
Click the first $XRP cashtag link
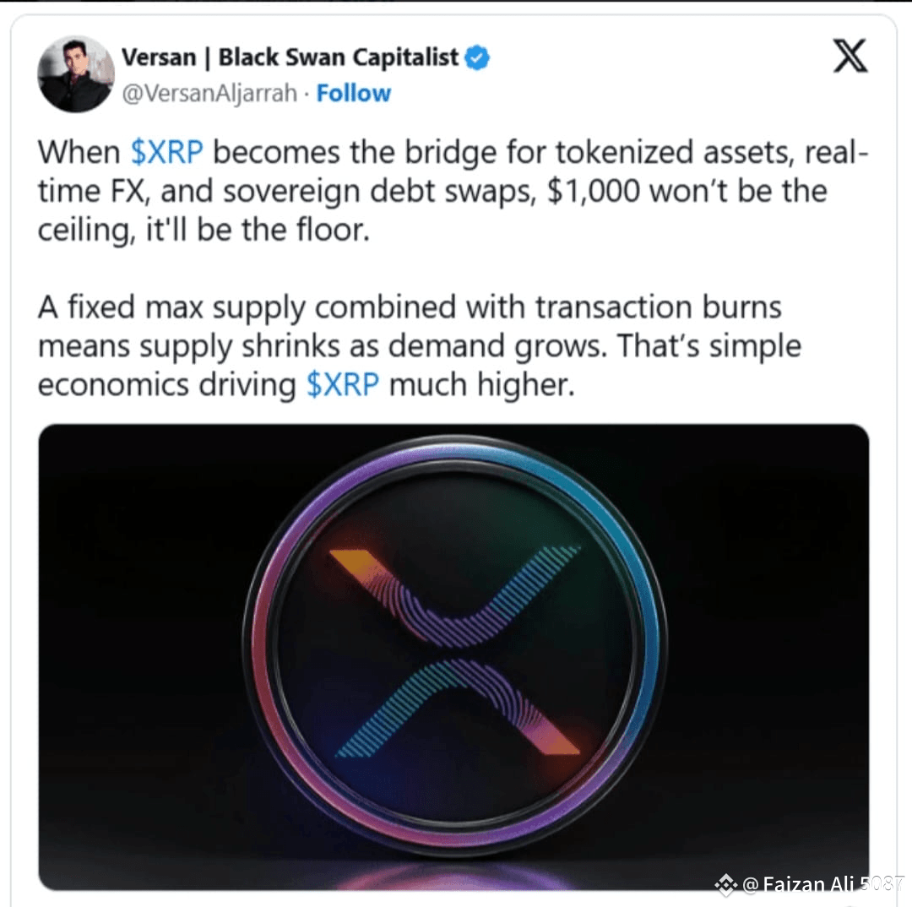pyautogui.click(x=168, y=152)
